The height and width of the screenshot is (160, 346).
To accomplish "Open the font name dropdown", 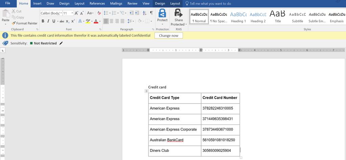I will click(61, 13).
